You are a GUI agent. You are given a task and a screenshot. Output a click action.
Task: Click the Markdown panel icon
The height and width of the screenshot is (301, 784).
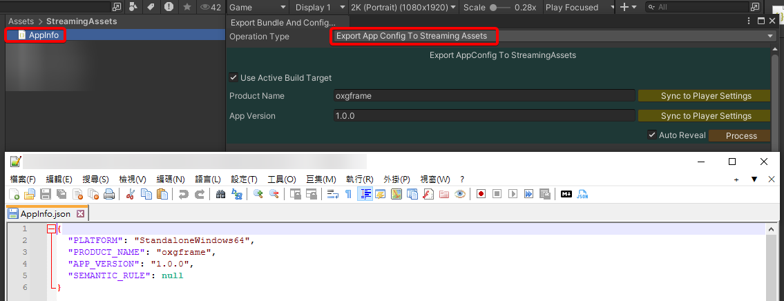pyautogui.click(x=566, y=195)
